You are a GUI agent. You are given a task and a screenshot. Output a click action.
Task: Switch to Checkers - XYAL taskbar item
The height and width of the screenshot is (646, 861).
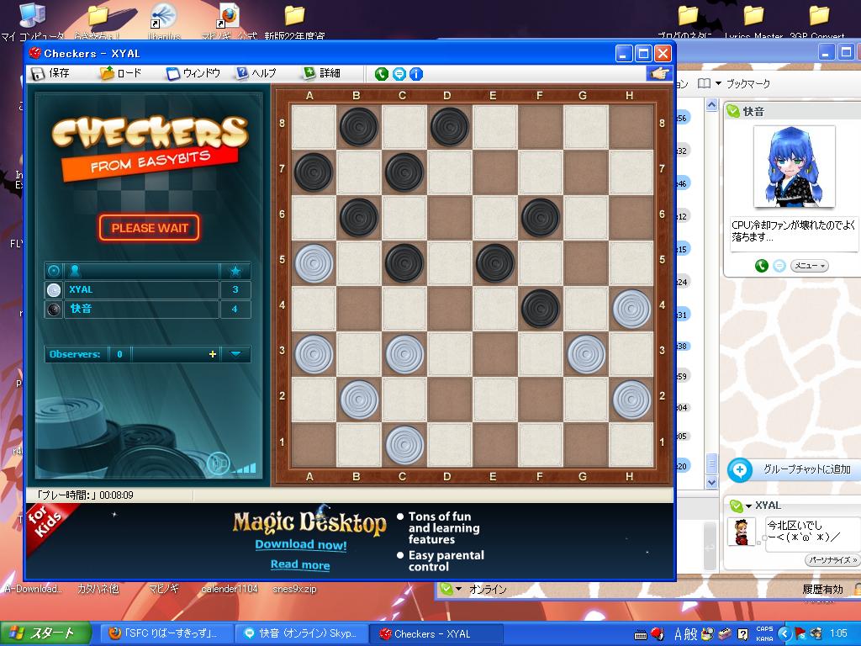[x=436, y=633]
